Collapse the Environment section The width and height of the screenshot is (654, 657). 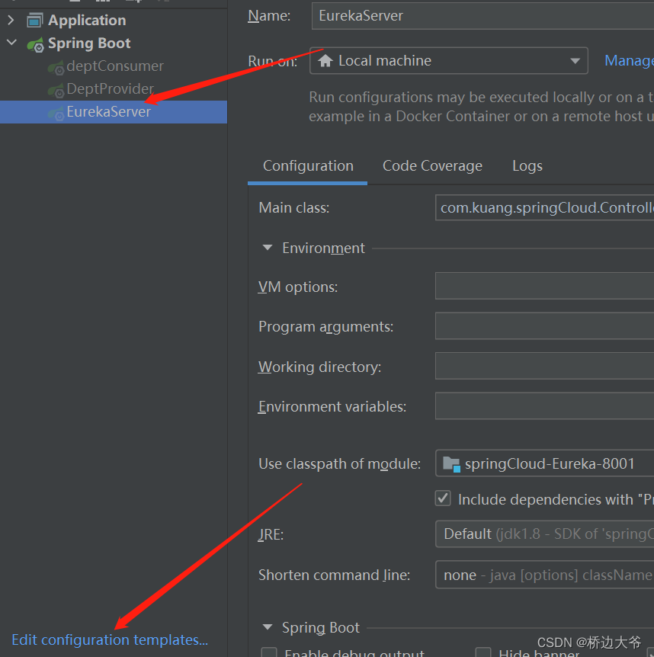(x=268, y=248)
